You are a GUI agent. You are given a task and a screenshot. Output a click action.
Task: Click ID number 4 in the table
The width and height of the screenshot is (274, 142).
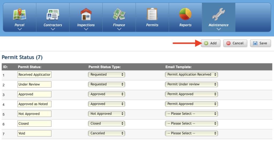tap(3, 105)
